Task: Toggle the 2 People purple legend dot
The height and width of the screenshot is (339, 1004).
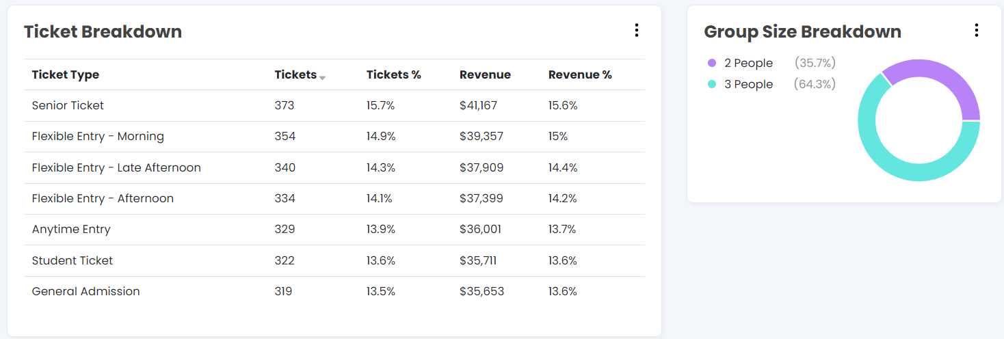Action: pos(712,64)
